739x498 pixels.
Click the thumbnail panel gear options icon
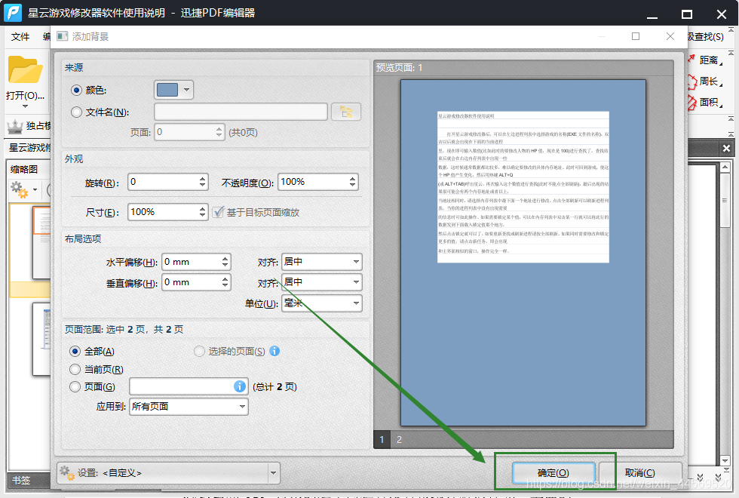tap(20, 189)
